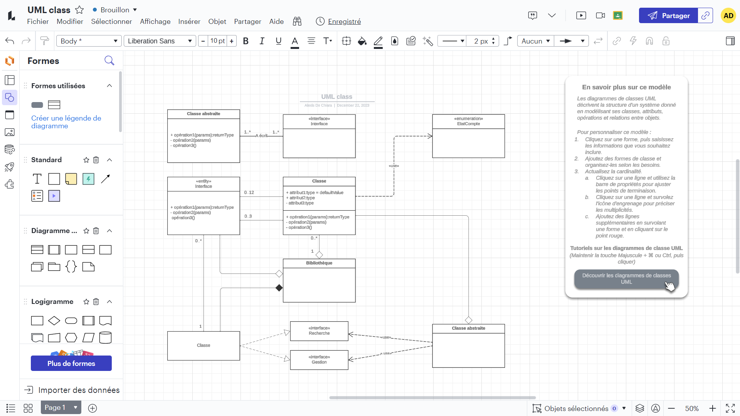Viewport: 740px width, 416px height.
Task: Open the shapes library sidebar icon
Action: [x=10, y=97]
